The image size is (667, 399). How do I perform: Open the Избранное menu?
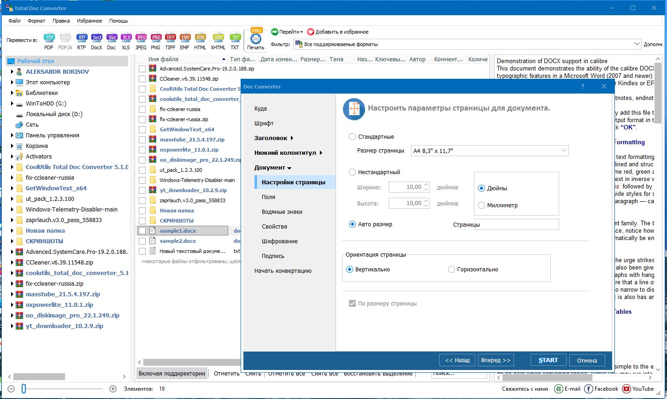[x=89, y=21]
